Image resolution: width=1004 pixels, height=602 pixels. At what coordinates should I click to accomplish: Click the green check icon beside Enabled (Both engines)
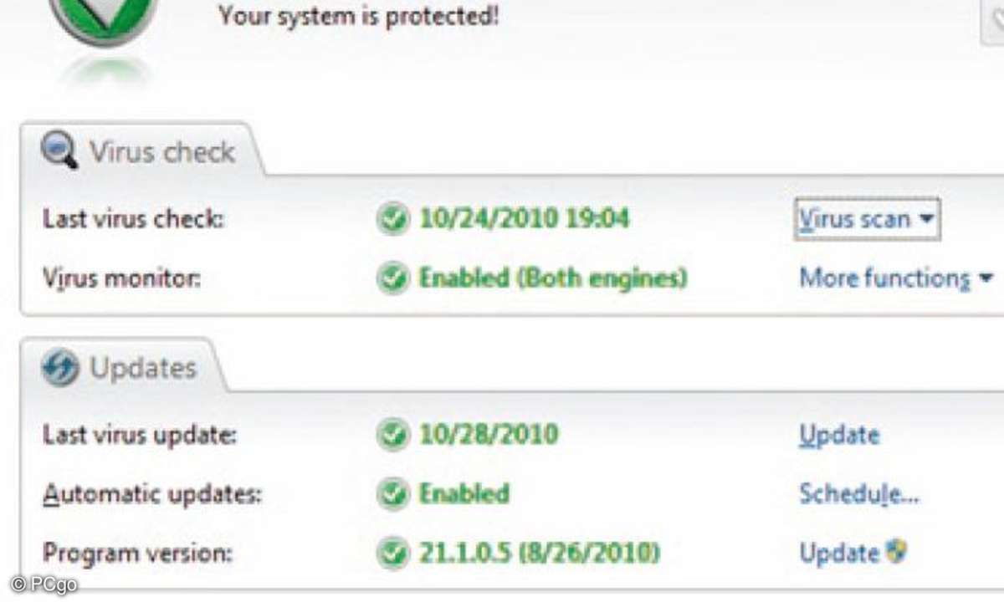point(392,277)
